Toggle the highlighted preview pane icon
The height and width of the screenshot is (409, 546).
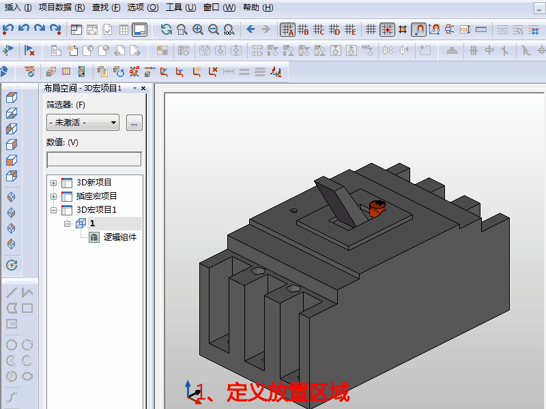(x=140, y=29)
